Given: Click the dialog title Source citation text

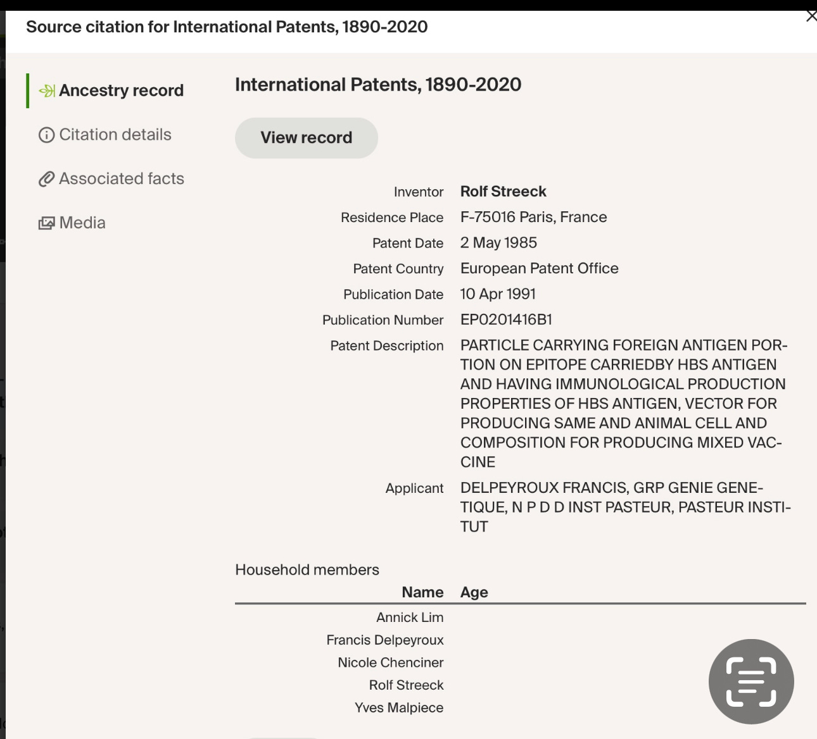Looking at the screenshot, I should pyautogui.click(x=227, y=27).
